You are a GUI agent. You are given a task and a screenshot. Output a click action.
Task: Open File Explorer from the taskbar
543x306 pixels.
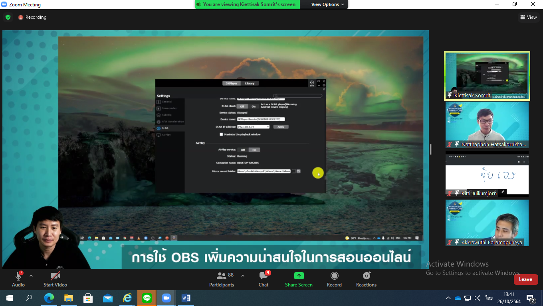point(68,298)
